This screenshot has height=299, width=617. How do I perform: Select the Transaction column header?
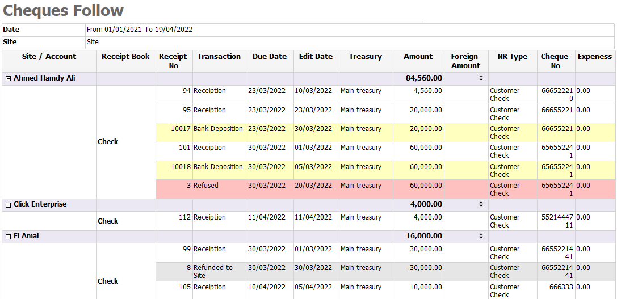219,57
